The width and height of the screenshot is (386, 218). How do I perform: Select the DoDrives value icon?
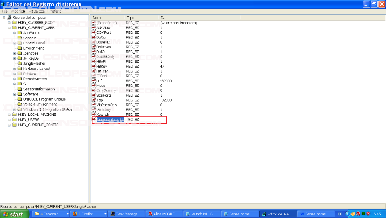pyautogui.click(x=94, y=47)
